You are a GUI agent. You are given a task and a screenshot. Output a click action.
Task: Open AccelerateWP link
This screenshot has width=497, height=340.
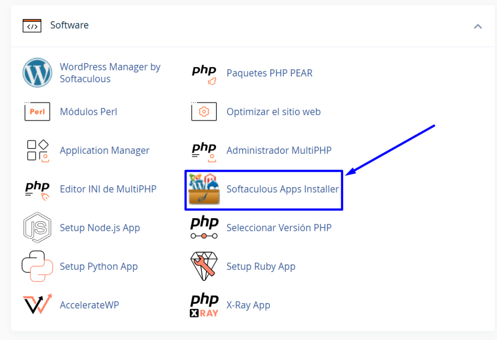89,305
